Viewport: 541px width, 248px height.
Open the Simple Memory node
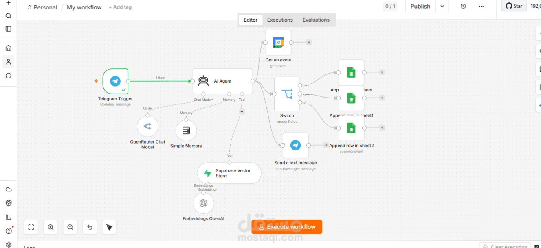pyautogui.click(x=186, y=131)
